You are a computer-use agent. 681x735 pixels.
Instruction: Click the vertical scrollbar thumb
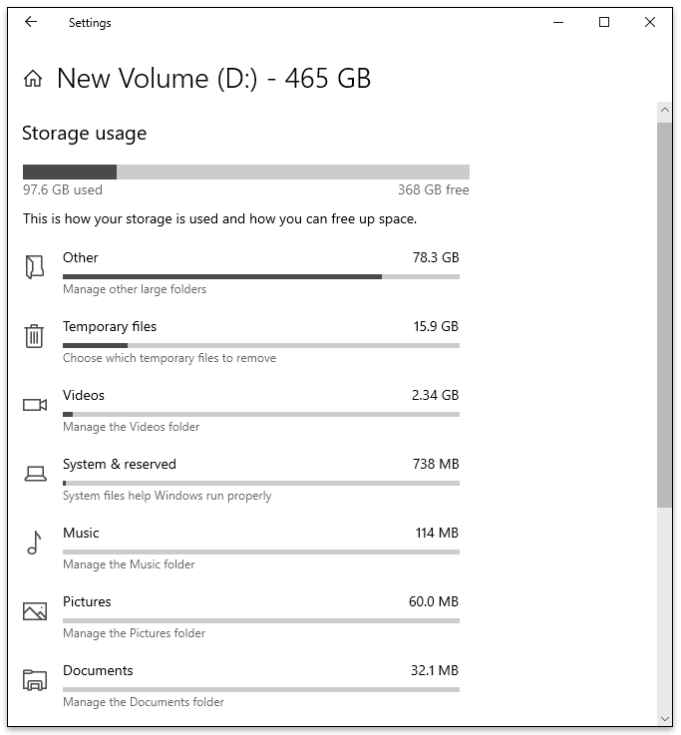tap(665, 314)
